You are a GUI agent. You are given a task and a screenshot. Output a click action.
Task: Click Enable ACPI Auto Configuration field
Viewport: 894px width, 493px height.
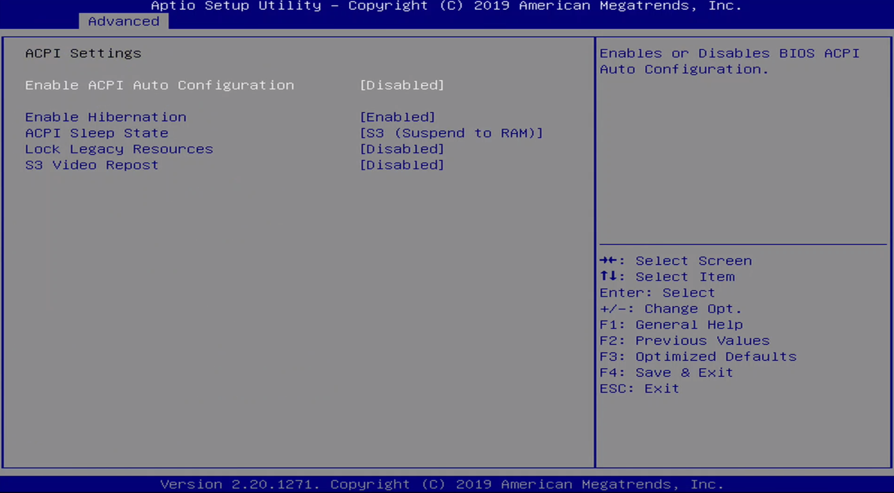160,85
